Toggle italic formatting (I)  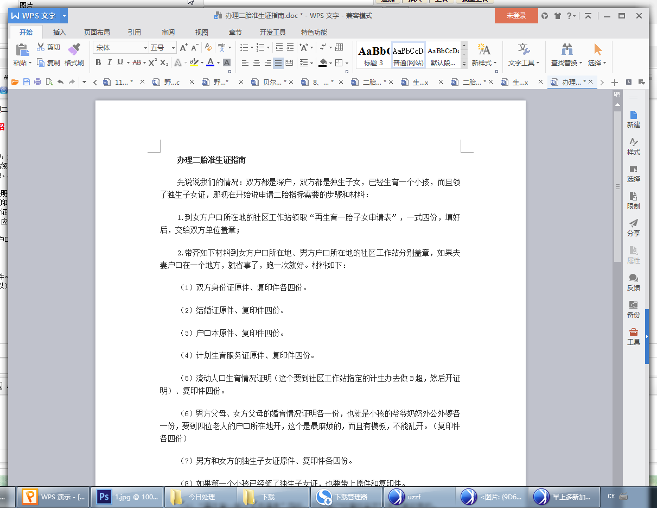109,62
